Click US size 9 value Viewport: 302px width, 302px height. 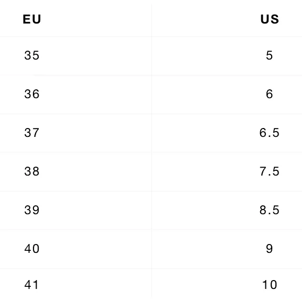[x=269, y=249]
